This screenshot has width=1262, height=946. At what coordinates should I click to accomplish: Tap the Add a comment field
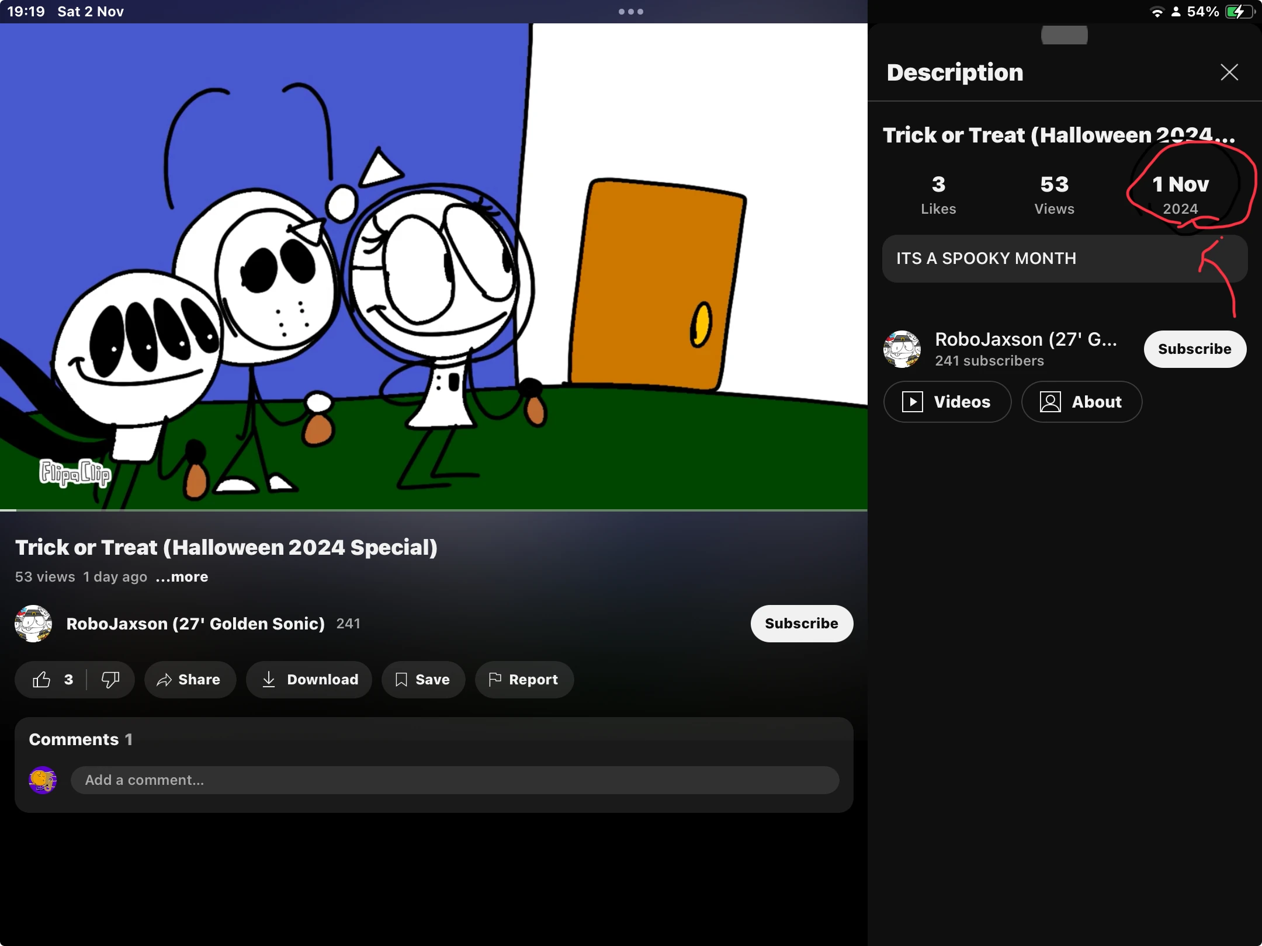pyautogui.click(x=455, y=780)
